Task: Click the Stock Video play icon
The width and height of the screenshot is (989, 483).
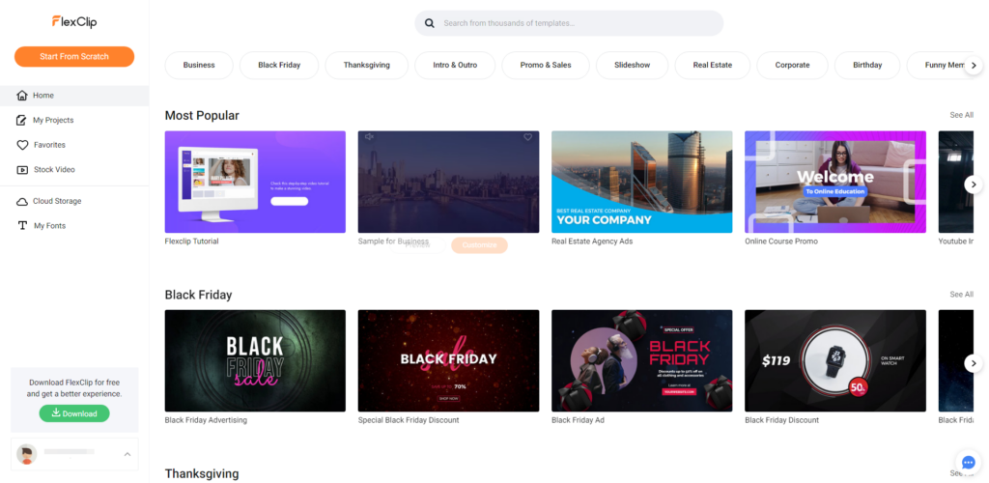Action: [22, 170]
